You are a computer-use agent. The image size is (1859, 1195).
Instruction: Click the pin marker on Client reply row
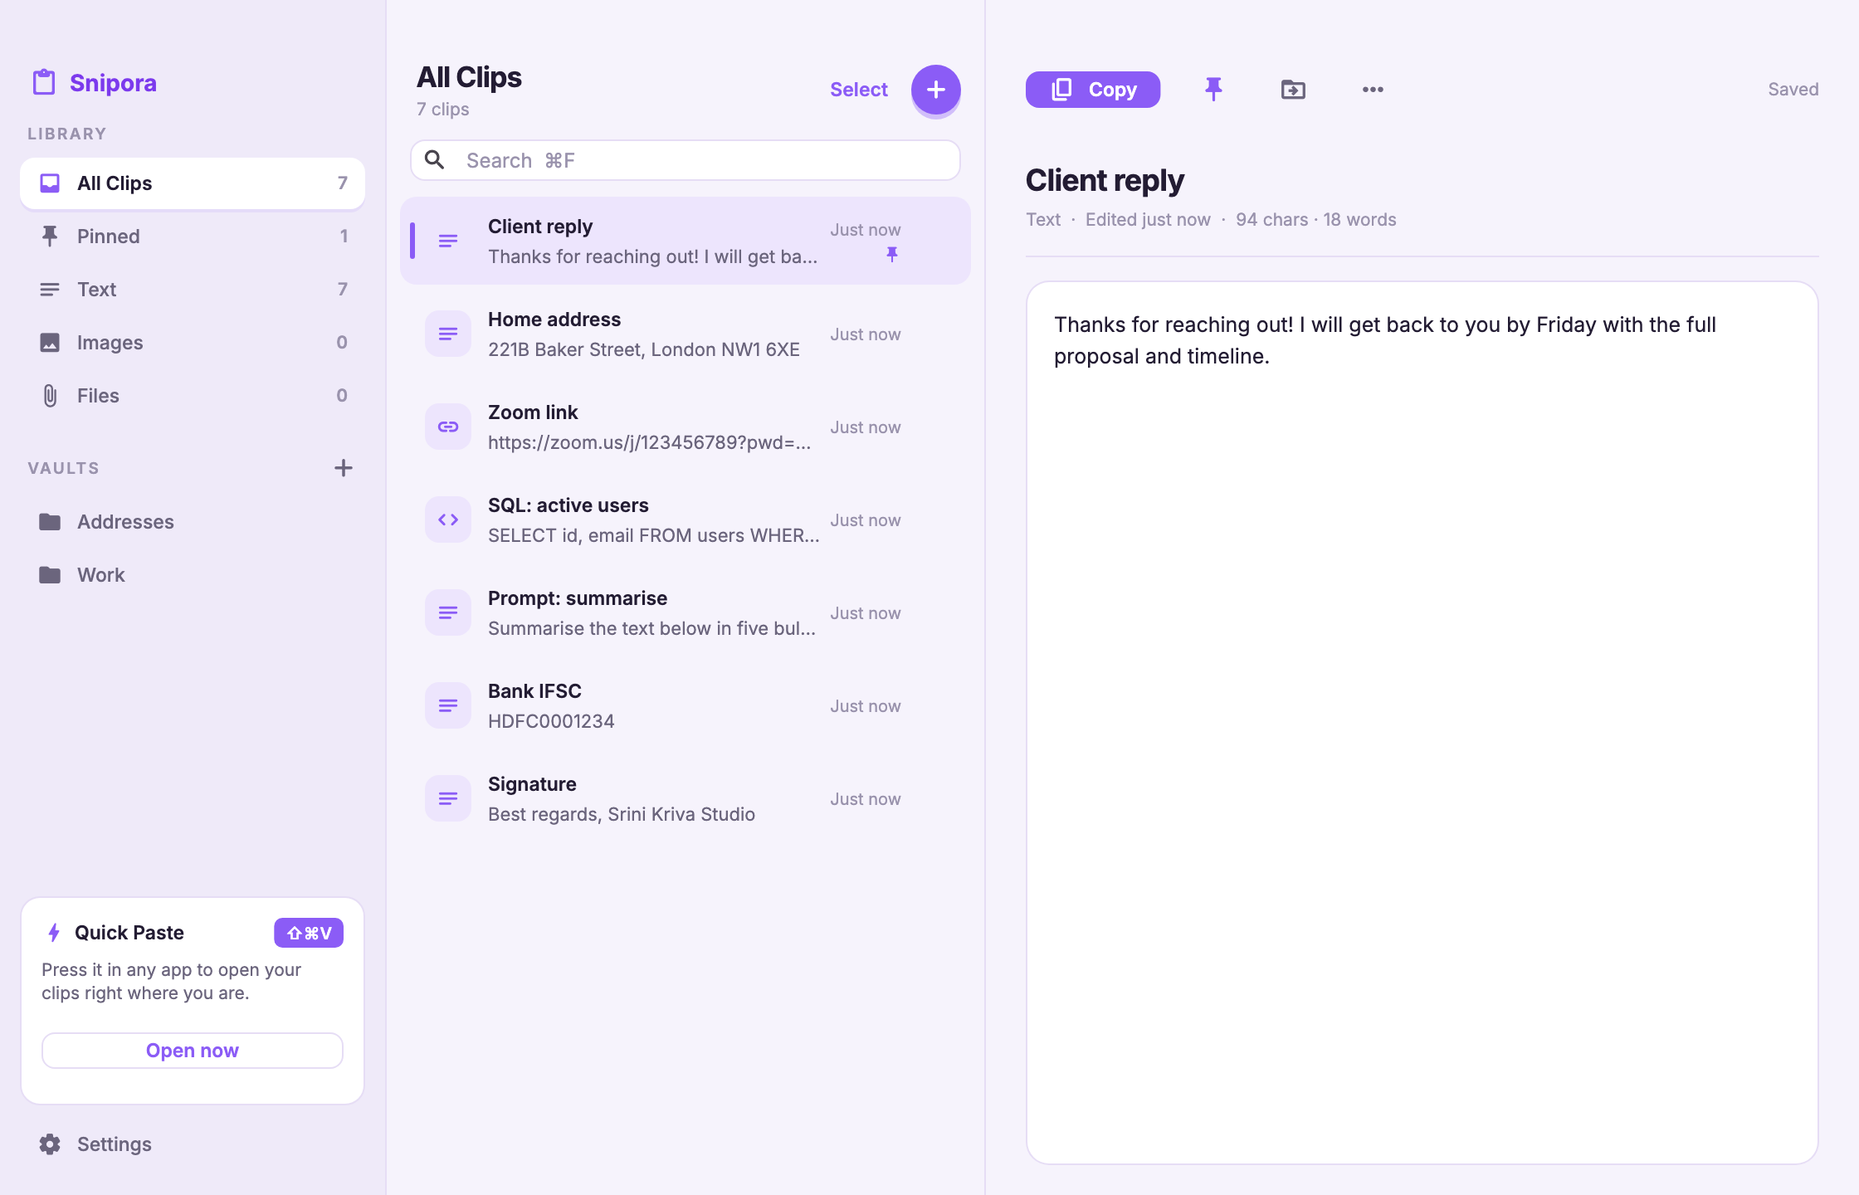(892, 254)
